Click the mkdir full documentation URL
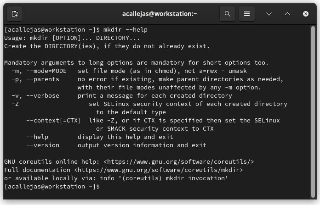 [x=159, y=170]
